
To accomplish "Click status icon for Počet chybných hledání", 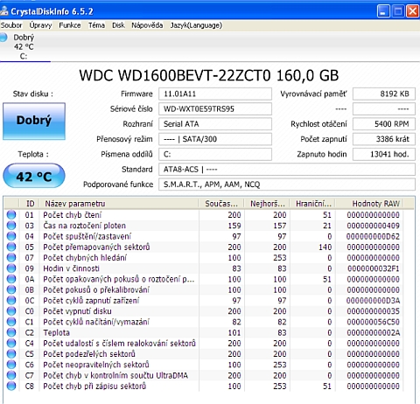I will coord(11,258).
